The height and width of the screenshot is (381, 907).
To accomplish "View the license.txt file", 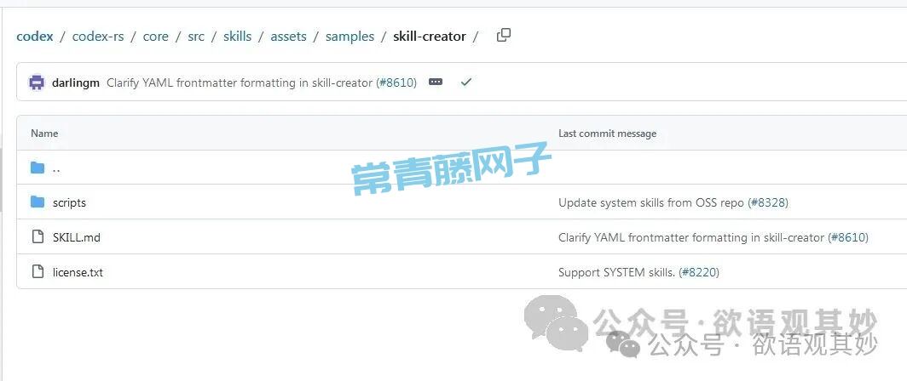I will pyautogui.click(x=78, y=272).
